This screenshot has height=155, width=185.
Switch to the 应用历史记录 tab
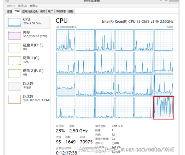(x=30, y=11)
